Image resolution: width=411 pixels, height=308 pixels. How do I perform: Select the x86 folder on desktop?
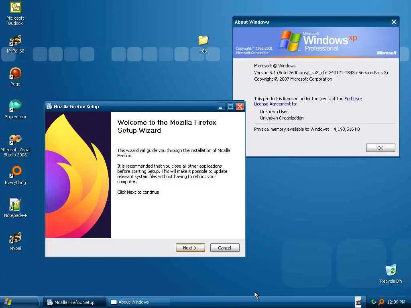(203, 44)
